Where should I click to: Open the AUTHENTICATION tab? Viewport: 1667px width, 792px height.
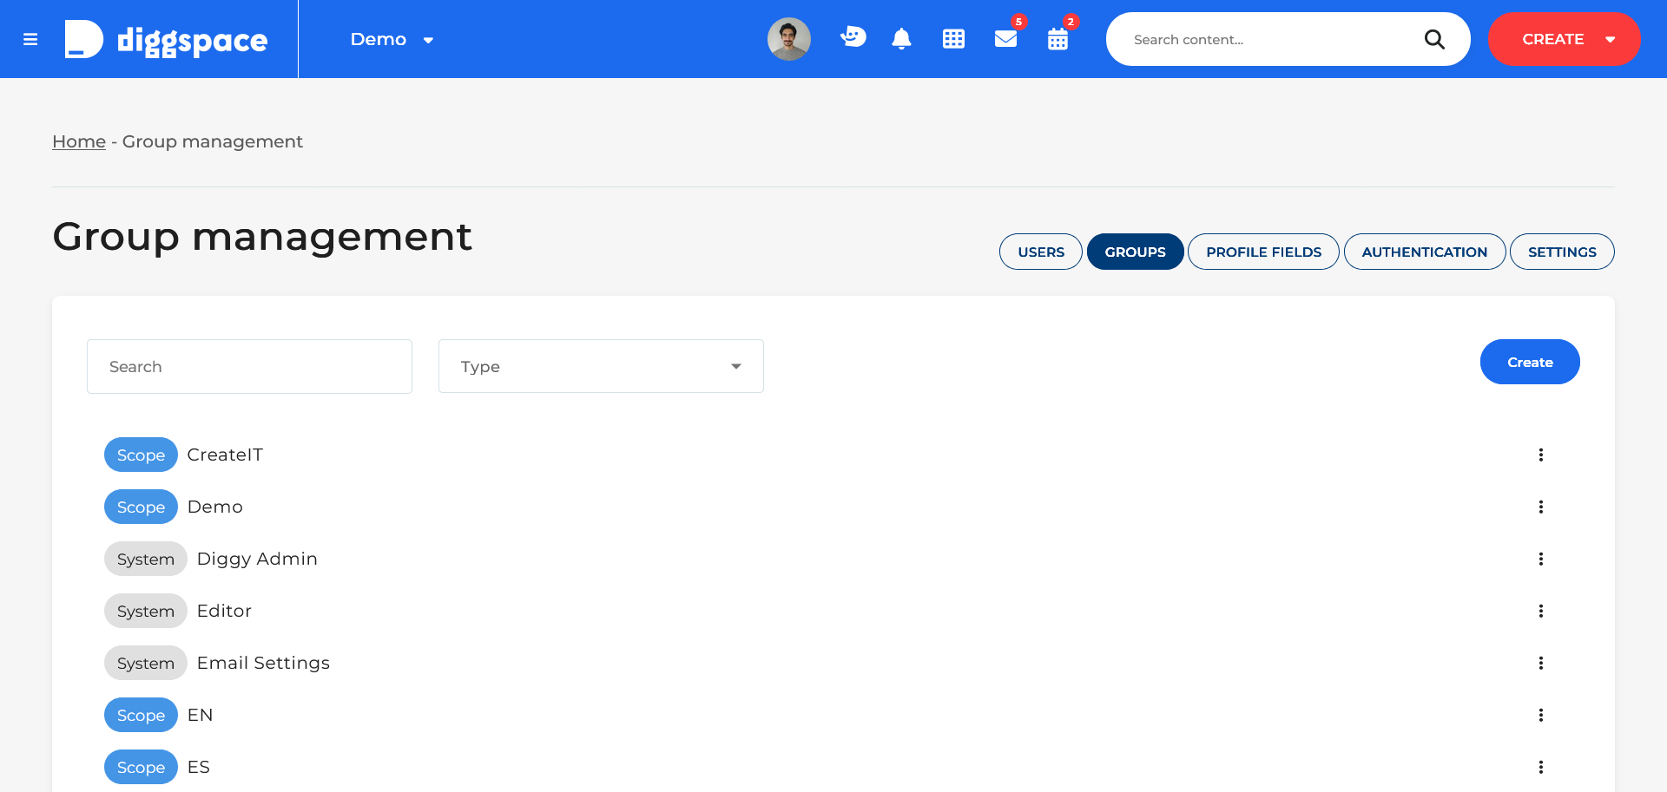tap(1425, 252)
